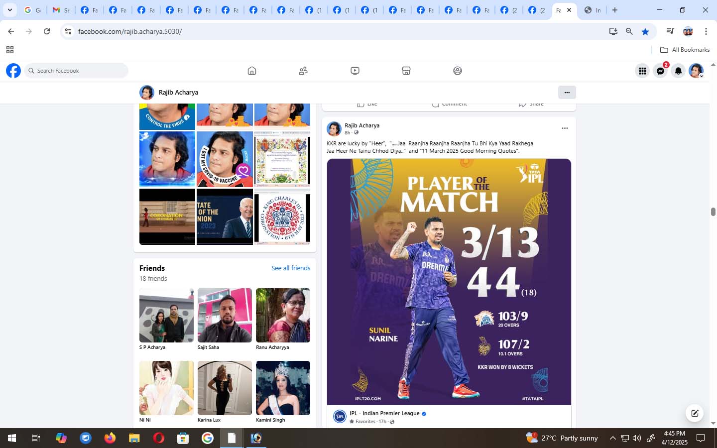This screenshot has height=448, width=717.
Task: Open the Friends tab icon in navbar
Action: click(303, 71)
